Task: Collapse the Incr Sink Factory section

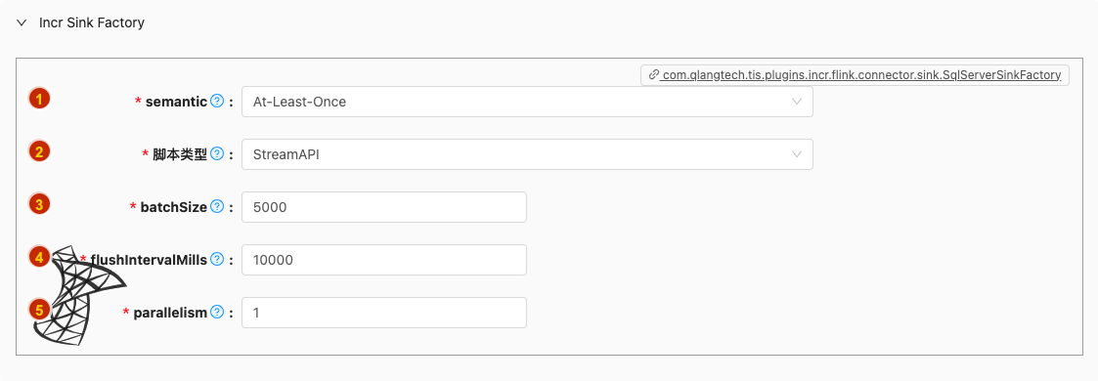Action: [x=21, y=23]
